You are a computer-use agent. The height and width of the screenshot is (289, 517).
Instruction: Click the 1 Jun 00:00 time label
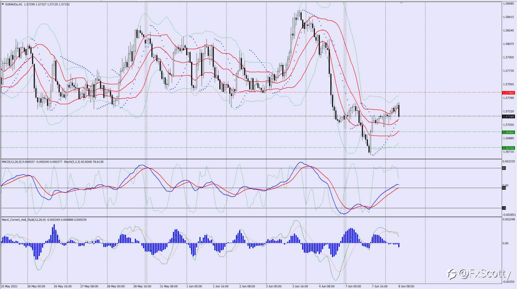tap(195, 287)
